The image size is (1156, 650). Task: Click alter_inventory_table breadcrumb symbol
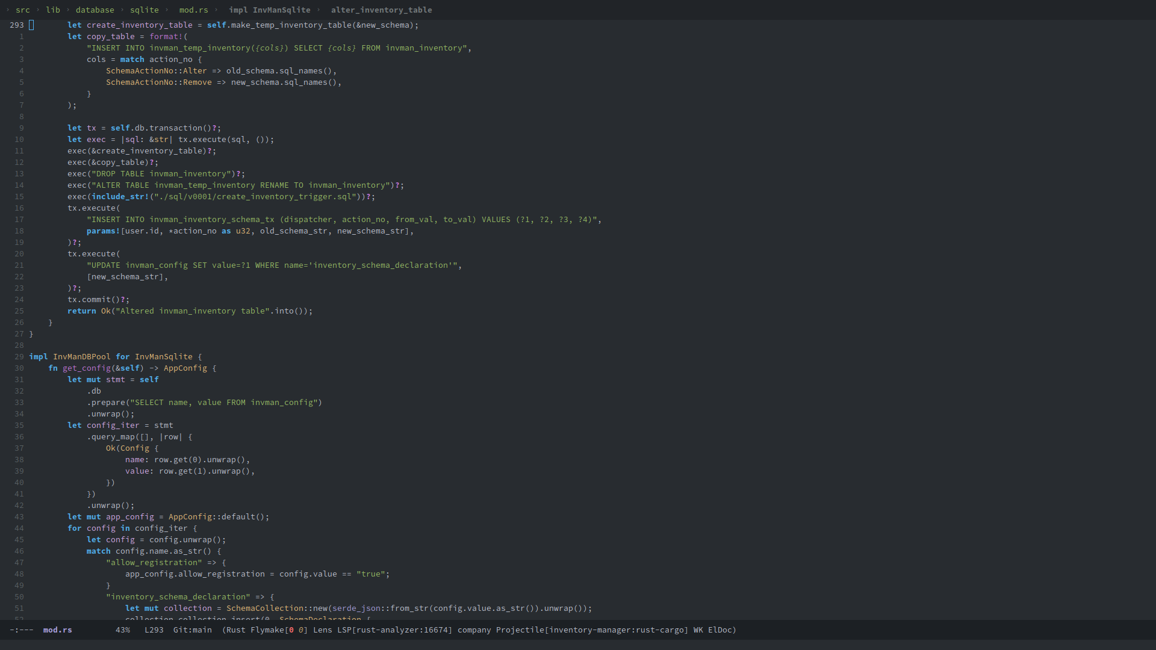click(x=381, y=10)
